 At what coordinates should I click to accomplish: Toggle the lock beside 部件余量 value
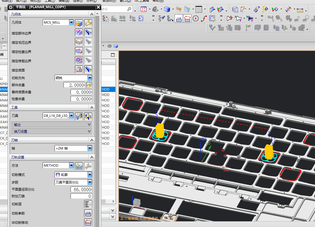[x=89, y=85]
